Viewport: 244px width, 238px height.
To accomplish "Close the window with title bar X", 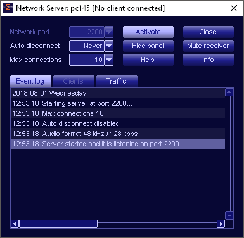I will [234, 8].
